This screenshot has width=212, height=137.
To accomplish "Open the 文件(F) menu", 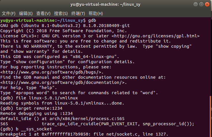I will tap(9, 13).
